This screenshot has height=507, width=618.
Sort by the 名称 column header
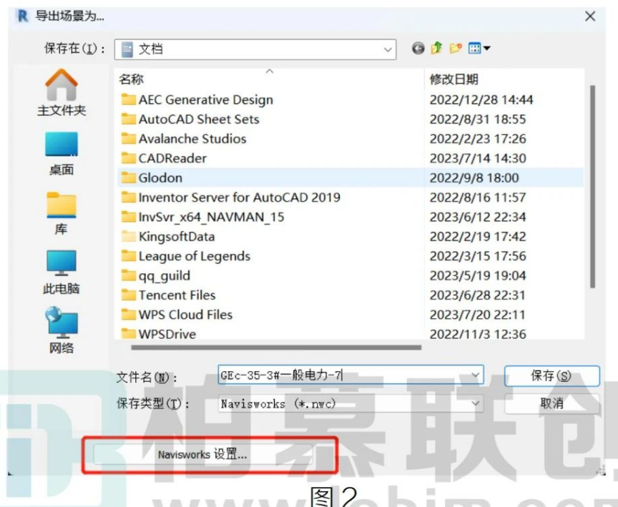pyautogui.click(x=131, y=79)
